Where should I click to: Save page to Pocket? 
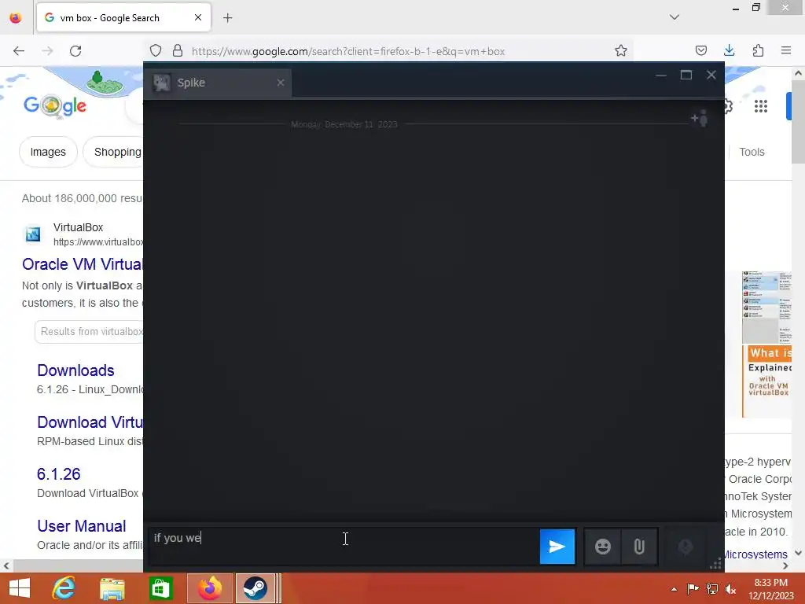tap(700, 51)
